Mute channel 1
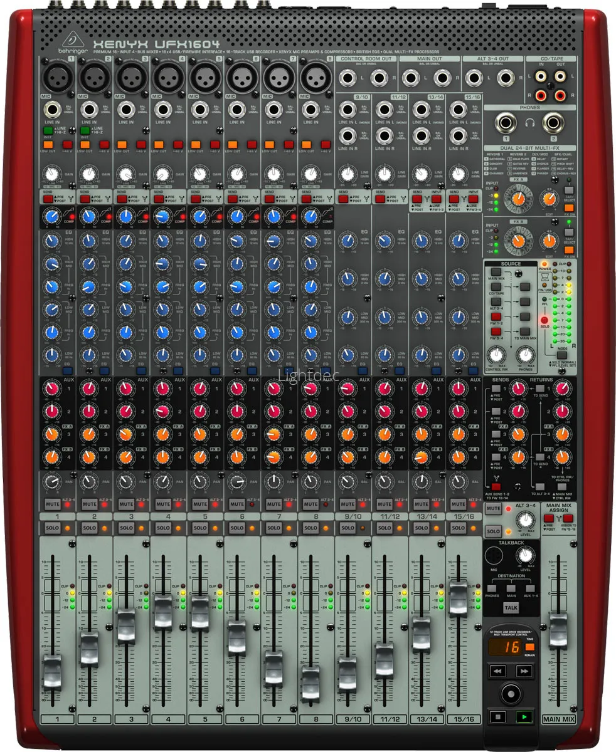The image size is (616, 752). (52, 504)
